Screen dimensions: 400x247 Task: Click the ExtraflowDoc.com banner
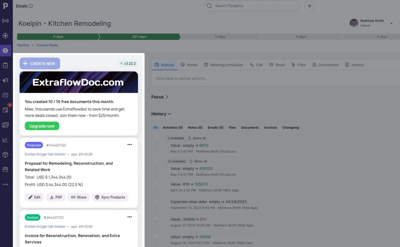tap(79, 82)
